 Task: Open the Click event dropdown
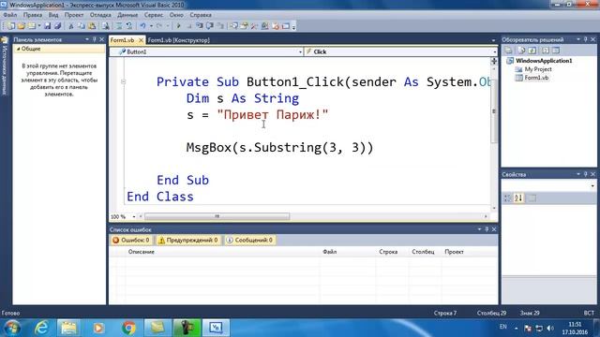[x=495, y=51]
